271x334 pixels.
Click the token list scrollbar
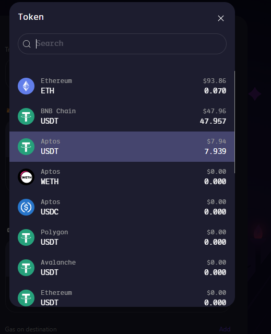(234, 122)
